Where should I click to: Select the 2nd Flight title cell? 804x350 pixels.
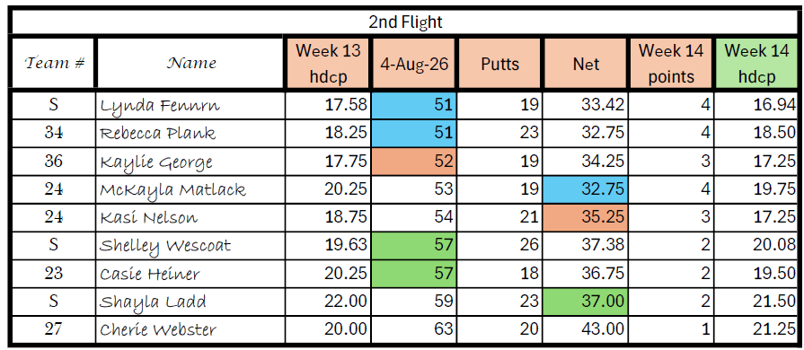click(x=405, y=22)
